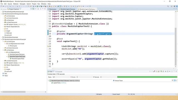Viewport: 178px width, 100px height.
Task: Open the JUnit history dropdown arrow
Action: coord(170,71)
